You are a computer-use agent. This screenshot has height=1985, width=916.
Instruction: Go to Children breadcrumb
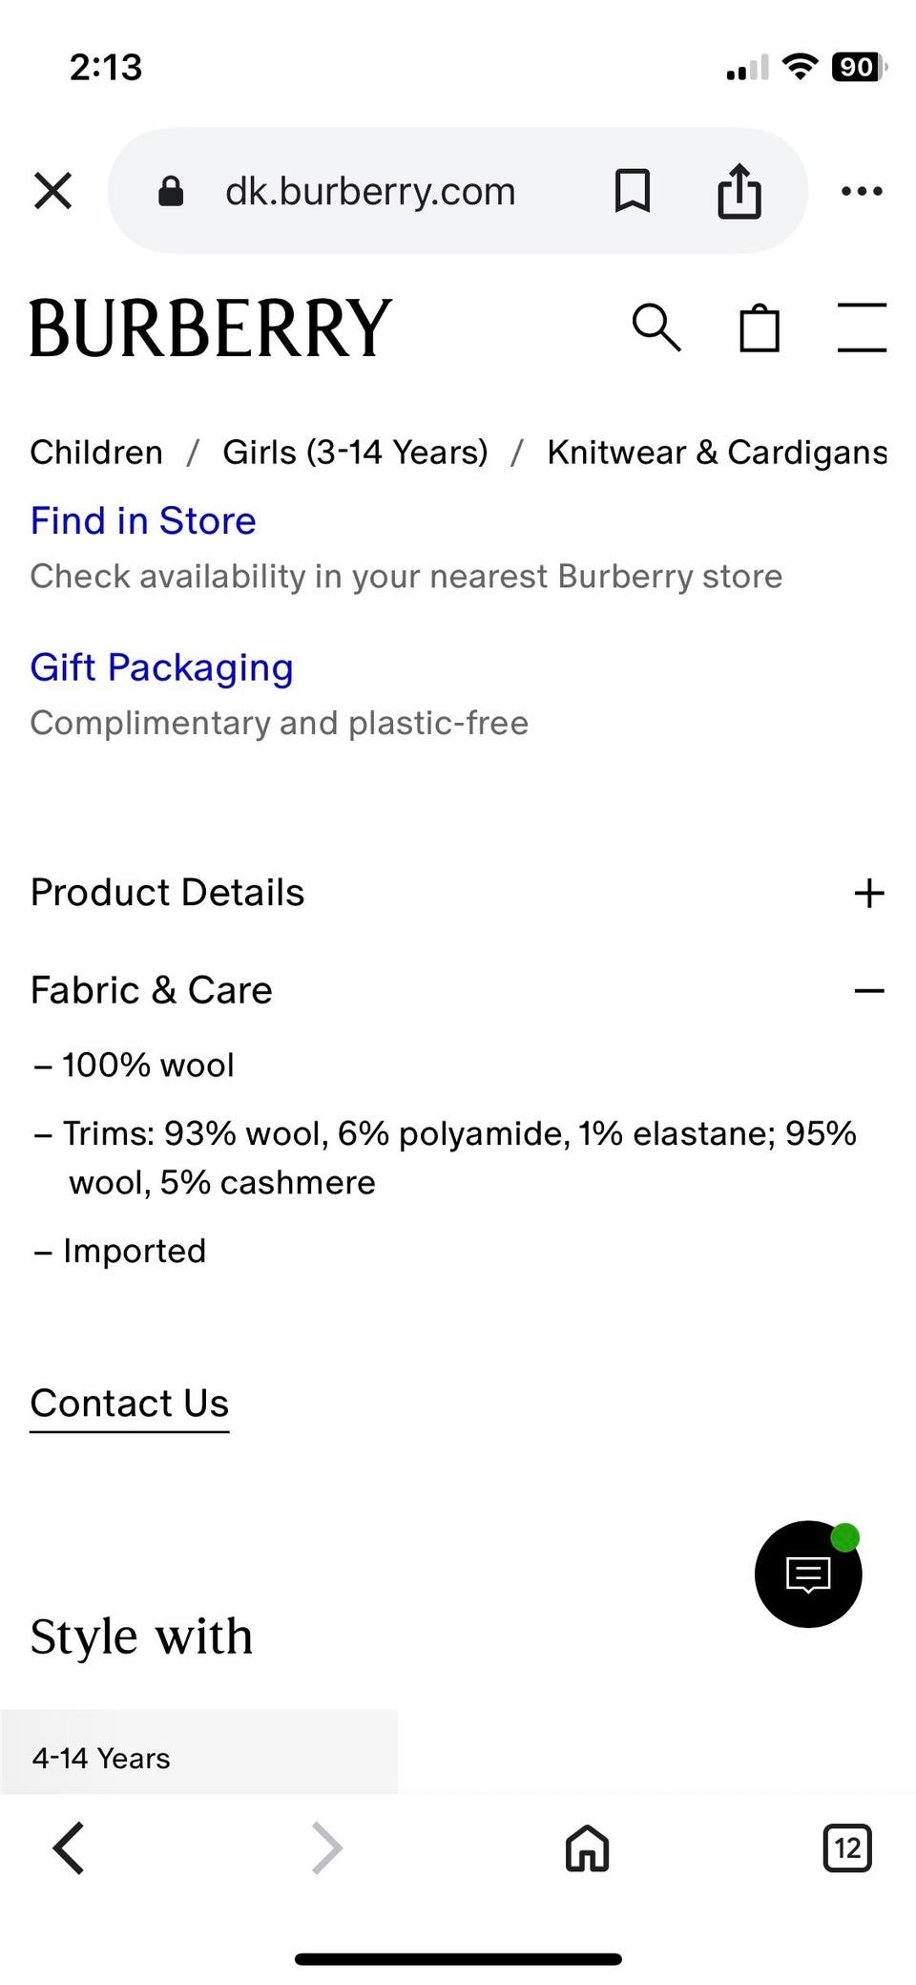(x=96, y=452)
